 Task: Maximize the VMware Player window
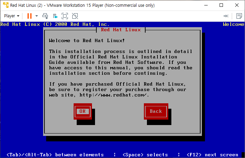coord(221,5)
